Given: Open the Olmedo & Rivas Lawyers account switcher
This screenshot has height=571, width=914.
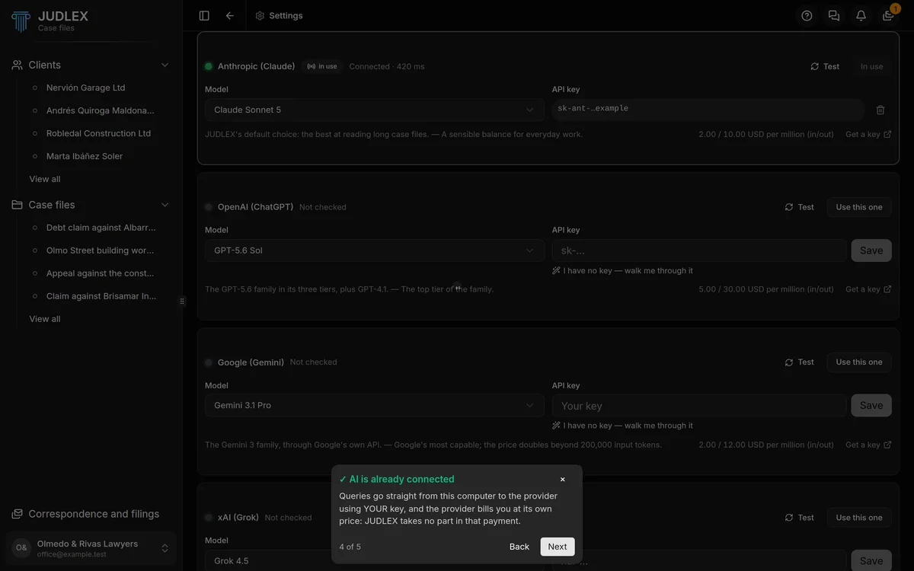Looking at the screenshot, I should point(91,548).
